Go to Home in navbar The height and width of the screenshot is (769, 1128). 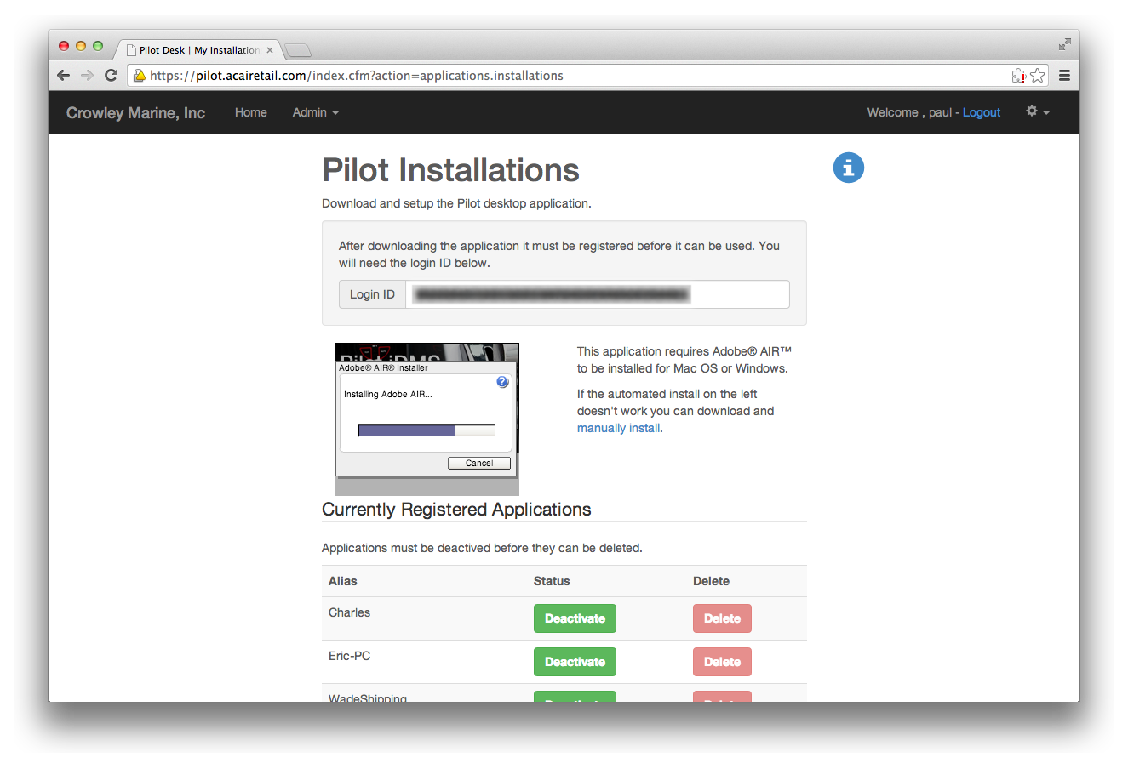click(x=251, y=112)
